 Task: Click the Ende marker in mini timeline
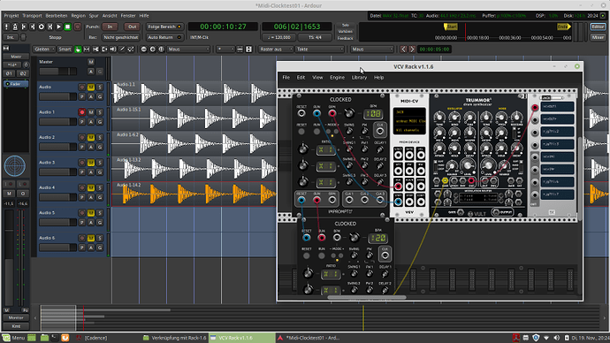tap(563, 27)
